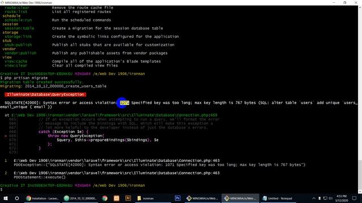The image size is (362, 203).
Task: Click the terminal scrollbar down arrow
Action: pos(360,192)
